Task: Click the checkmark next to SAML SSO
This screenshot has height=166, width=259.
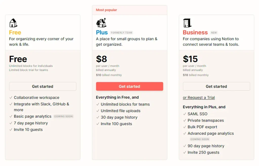Action: 185,114
